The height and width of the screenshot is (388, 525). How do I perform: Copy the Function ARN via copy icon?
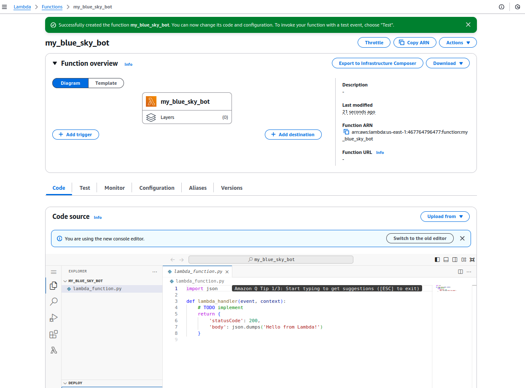click(346, 132)
